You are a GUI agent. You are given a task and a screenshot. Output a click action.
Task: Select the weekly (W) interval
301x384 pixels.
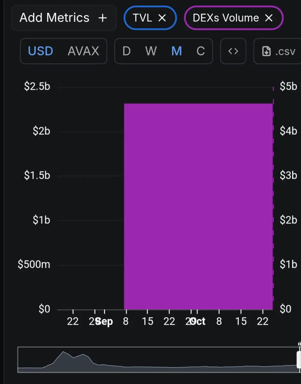[x=151, y=51]
